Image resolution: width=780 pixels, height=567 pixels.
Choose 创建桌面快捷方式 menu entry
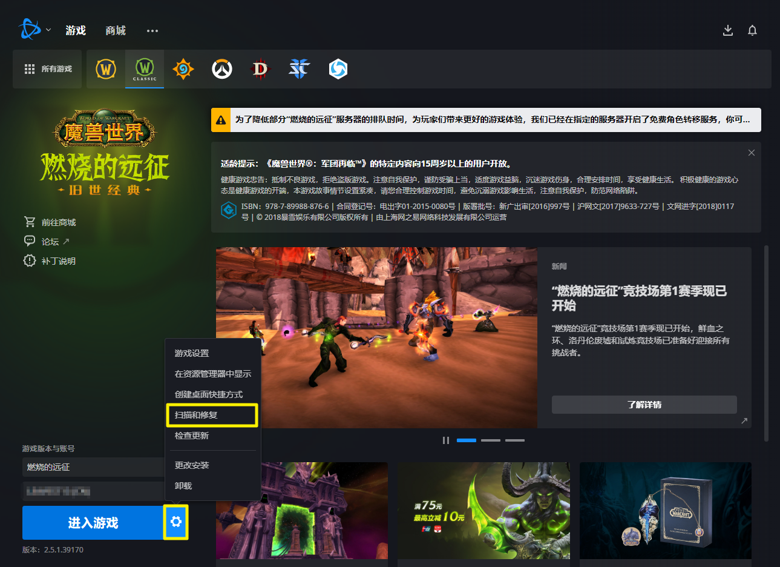pyautogui.click(x=213, y=394)
